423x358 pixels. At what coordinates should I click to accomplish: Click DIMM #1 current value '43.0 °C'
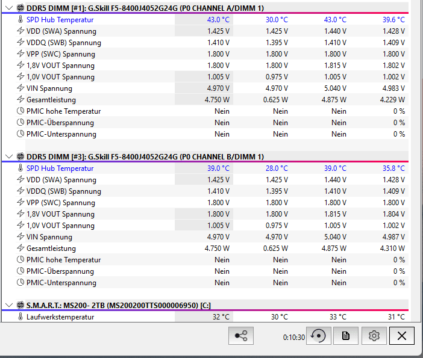coord(218,20)
